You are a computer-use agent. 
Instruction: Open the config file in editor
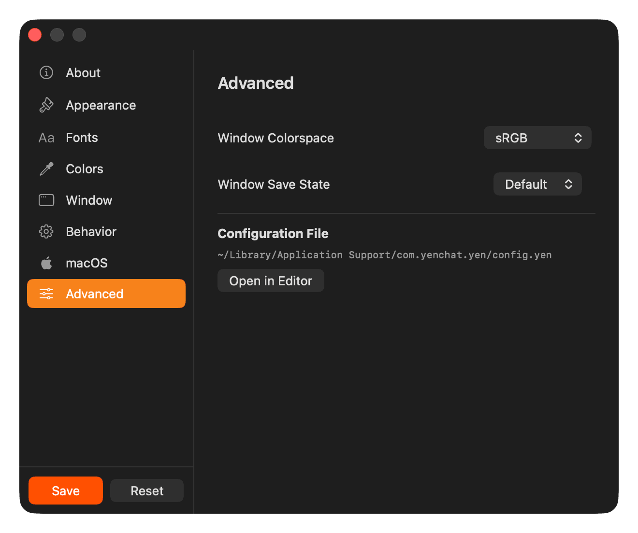(x=271, y=281)
